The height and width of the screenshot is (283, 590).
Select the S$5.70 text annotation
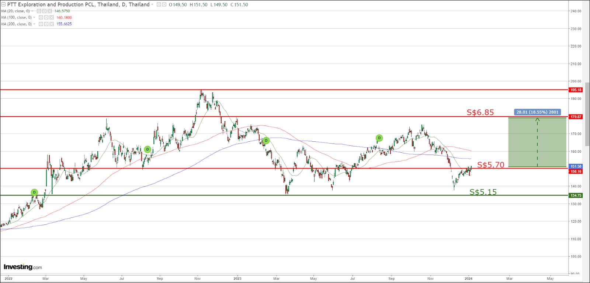[490, 165]
